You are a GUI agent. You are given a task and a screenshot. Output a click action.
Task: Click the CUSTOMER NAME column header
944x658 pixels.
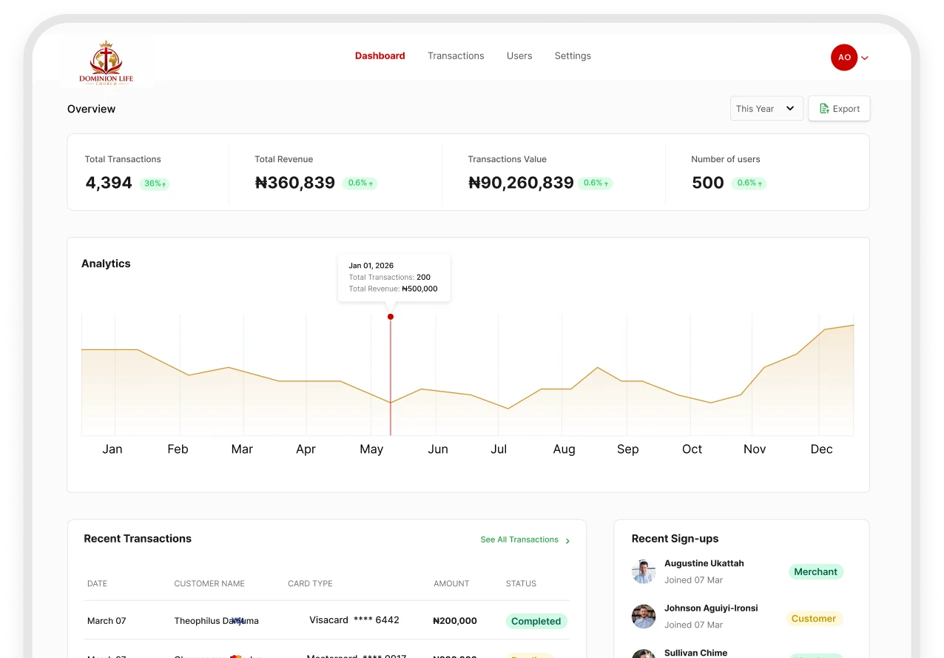point(209,584)
